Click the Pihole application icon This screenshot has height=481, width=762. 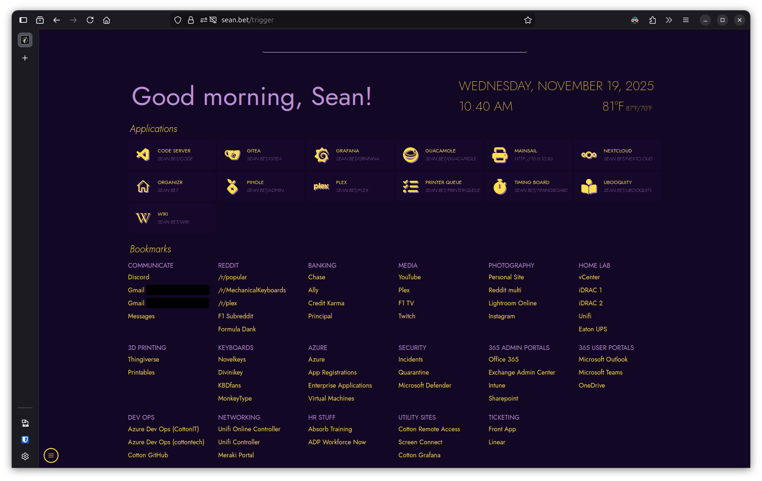coord(232,186)
